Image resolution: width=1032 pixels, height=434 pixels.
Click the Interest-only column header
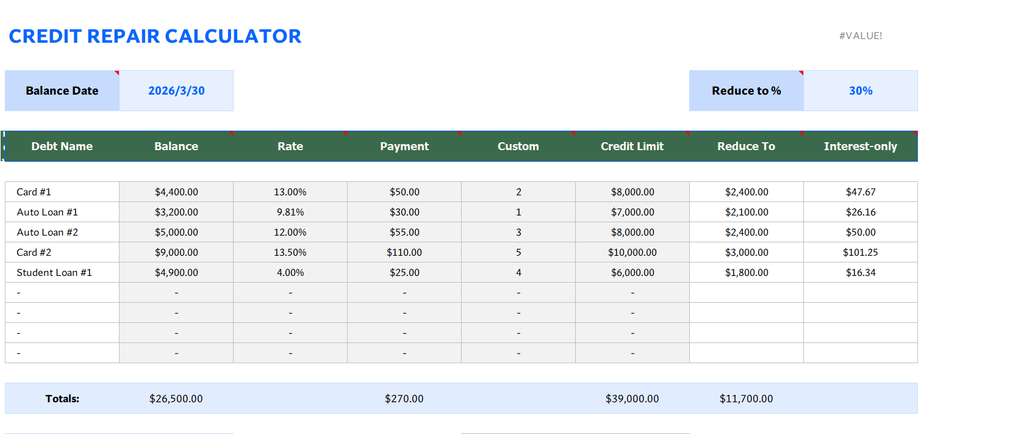click(x=861, y=146)
